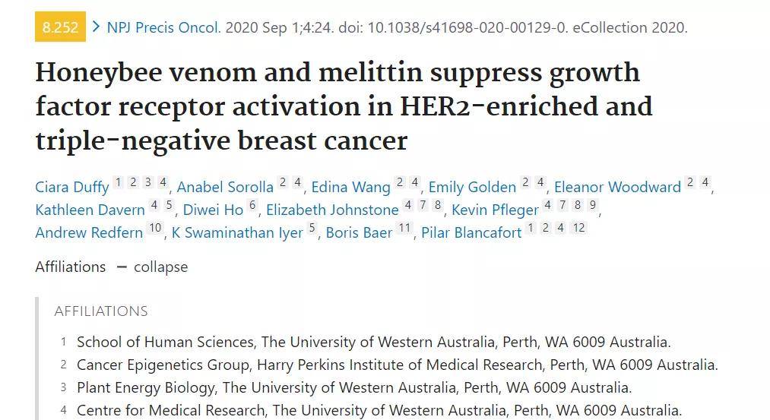Open Kevin Pfleger's author page
Viewport: 770px width, 420px height.
[x=495, y=210]
